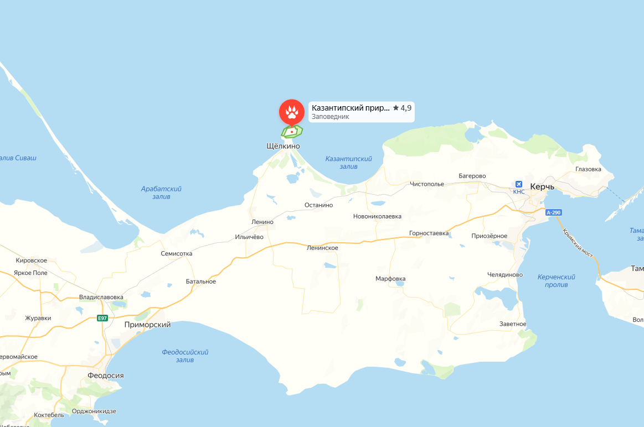The width and height of the screenshot is (644, 427).
Task: Open the Казантипский reserve info label
Action: tap(362, 112)
